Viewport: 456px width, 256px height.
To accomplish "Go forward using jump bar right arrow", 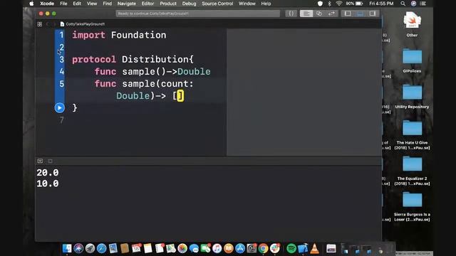I will point(54,24).
